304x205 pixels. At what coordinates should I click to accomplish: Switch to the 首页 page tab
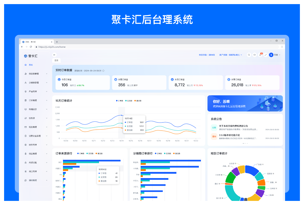[x=56, y=60]
